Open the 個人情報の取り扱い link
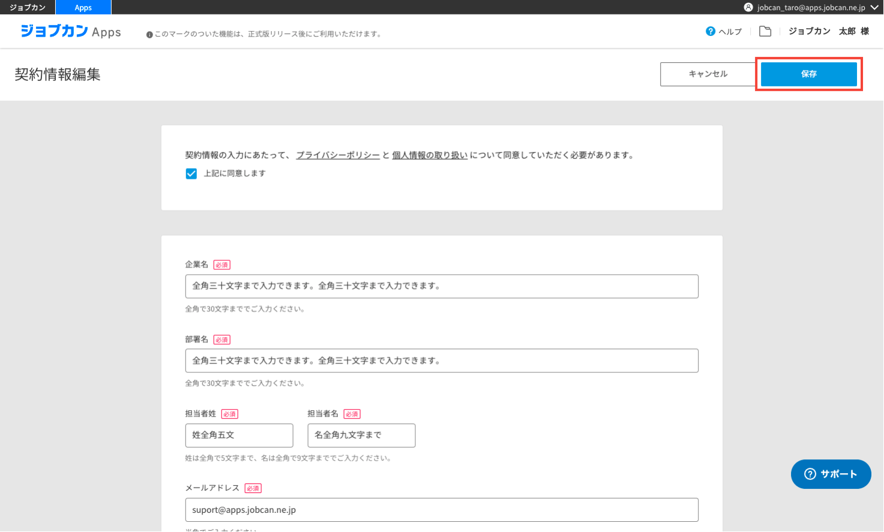Viewport: 884px width, 532px height. (430, 155)
